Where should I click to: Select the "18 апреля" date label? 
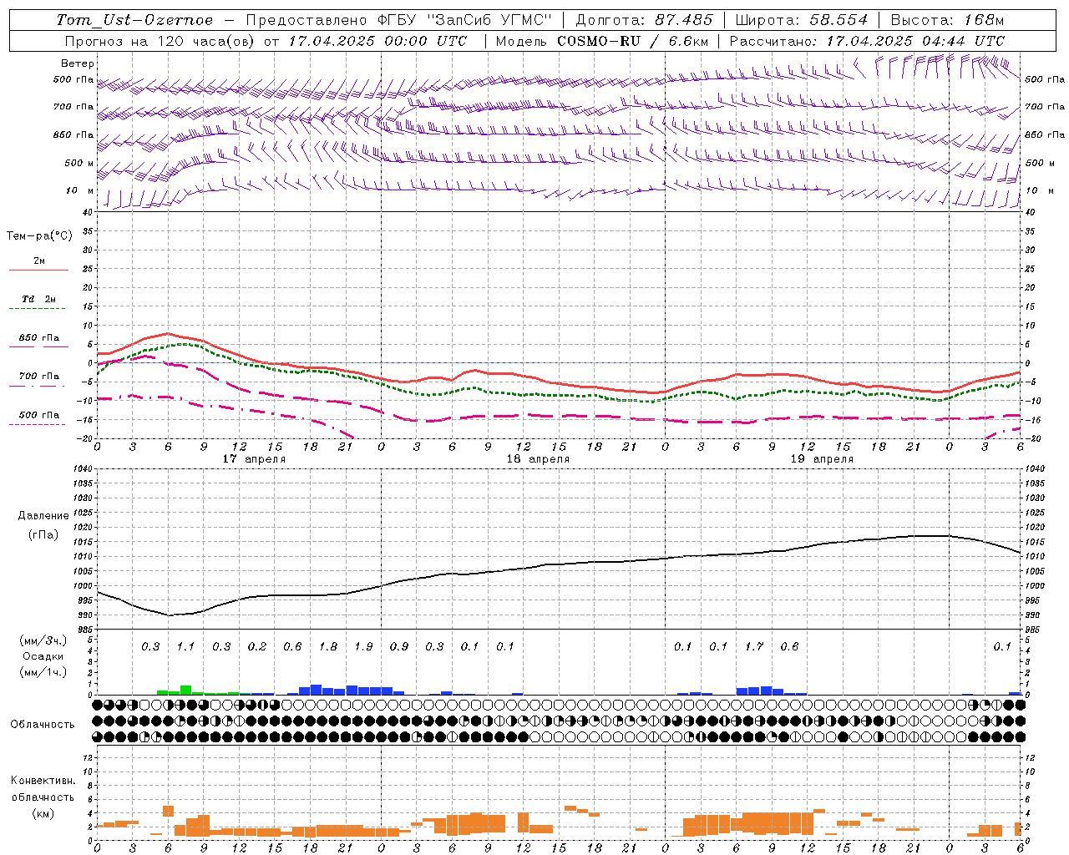coord(538,459)
